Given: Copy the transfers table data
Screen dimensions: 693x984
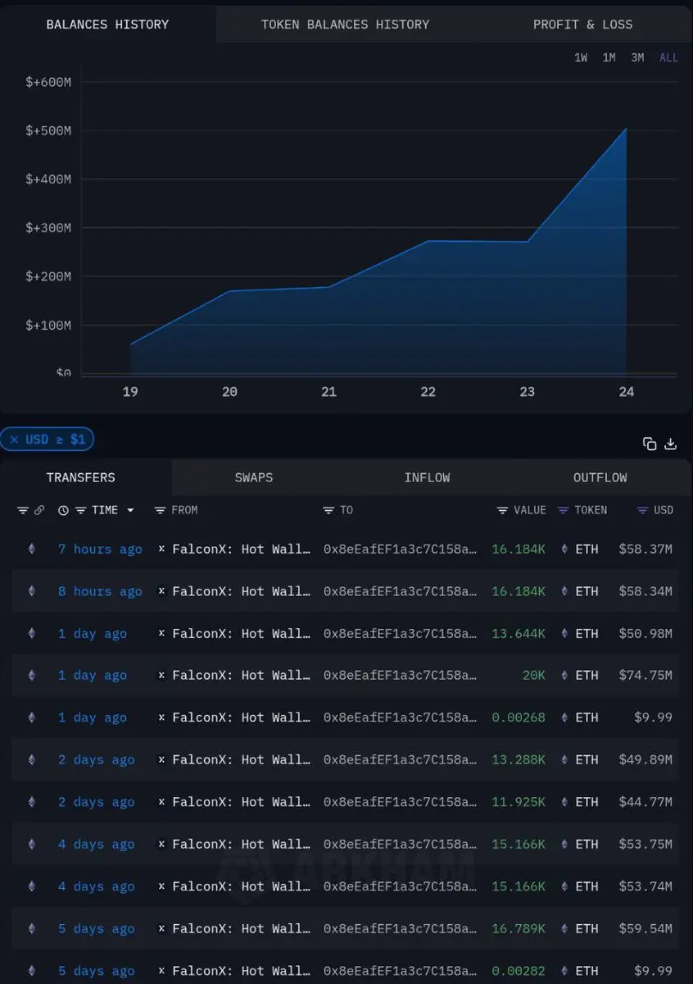Looking at the screenshot, I should [x=650, y=444].
